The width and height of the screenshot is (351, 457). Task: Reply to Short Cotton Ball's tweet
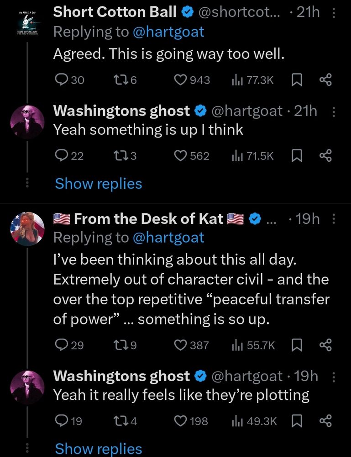61,80
